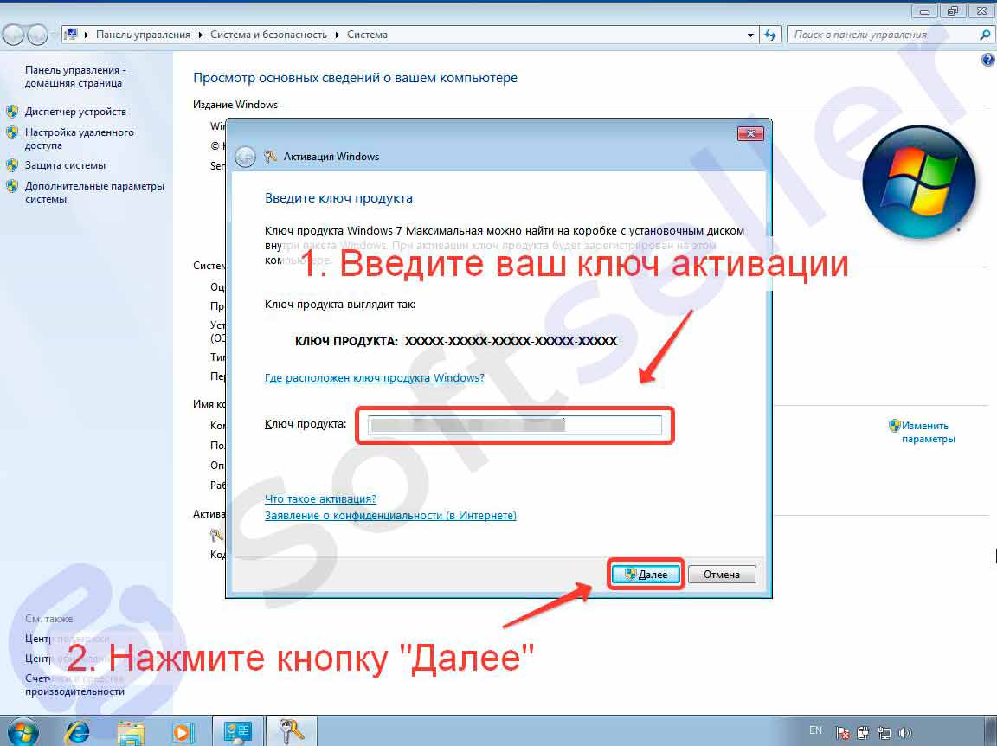
Task: Click the back arrow in activation dialog
Action: point(245,157)
